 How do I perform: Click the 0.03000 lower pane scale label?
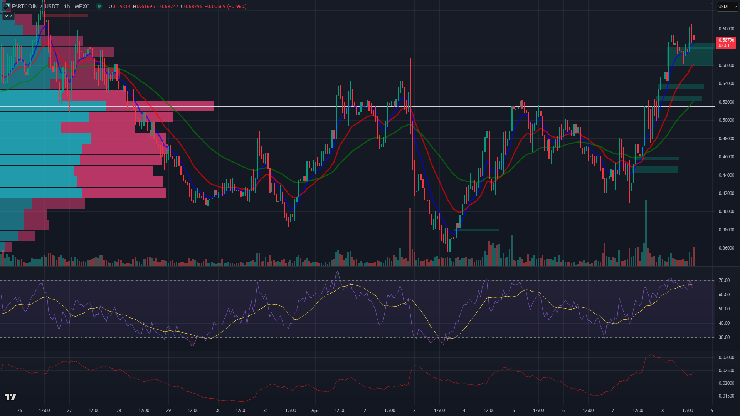pos(726,357)
